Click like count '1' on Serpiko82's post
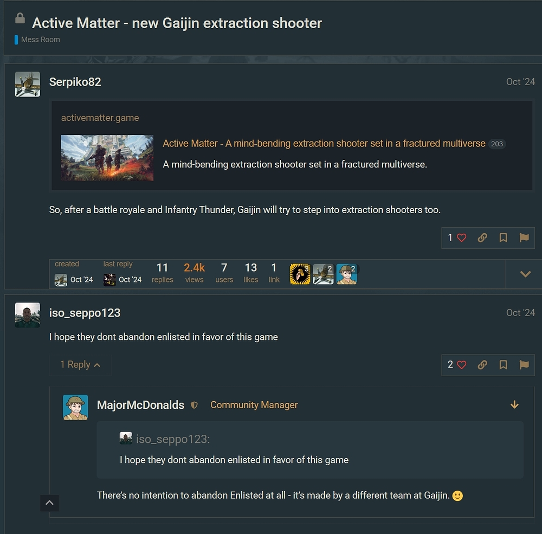 coord(450,238)
